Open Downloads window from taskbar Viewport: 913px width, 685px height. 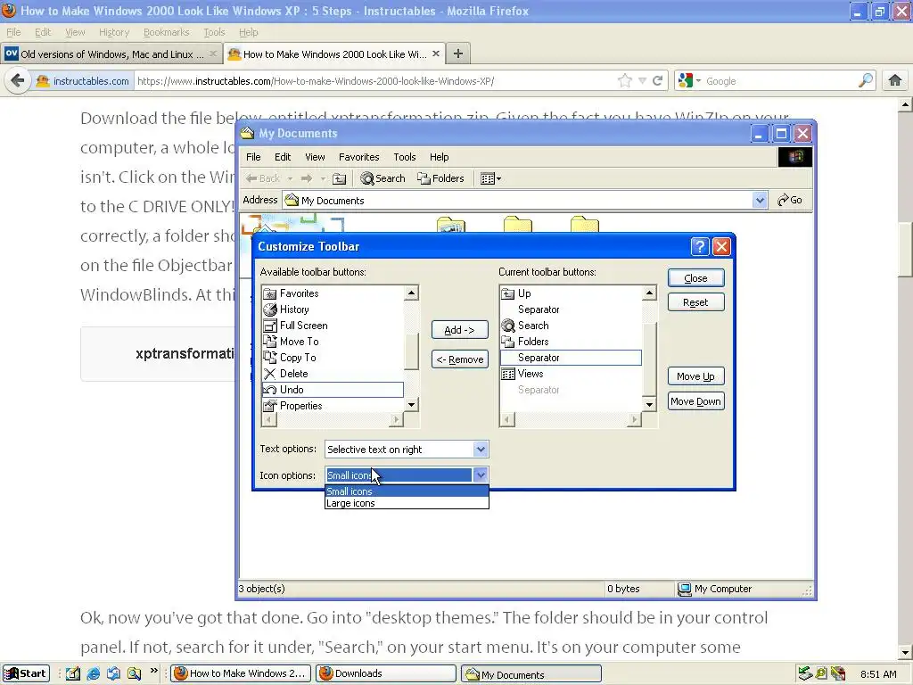(387, 673)
